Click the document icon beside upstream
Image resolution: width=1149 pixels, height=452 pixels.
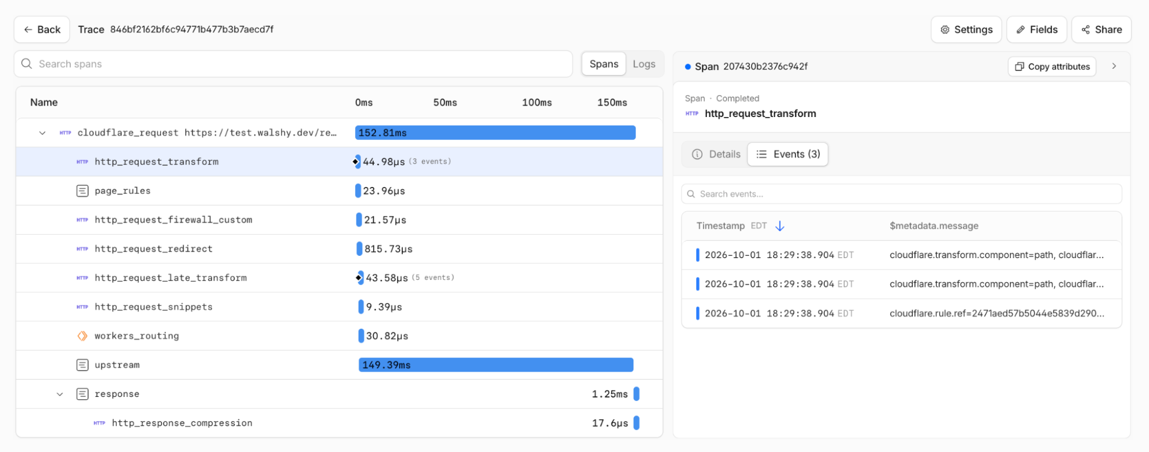(82, 365)
